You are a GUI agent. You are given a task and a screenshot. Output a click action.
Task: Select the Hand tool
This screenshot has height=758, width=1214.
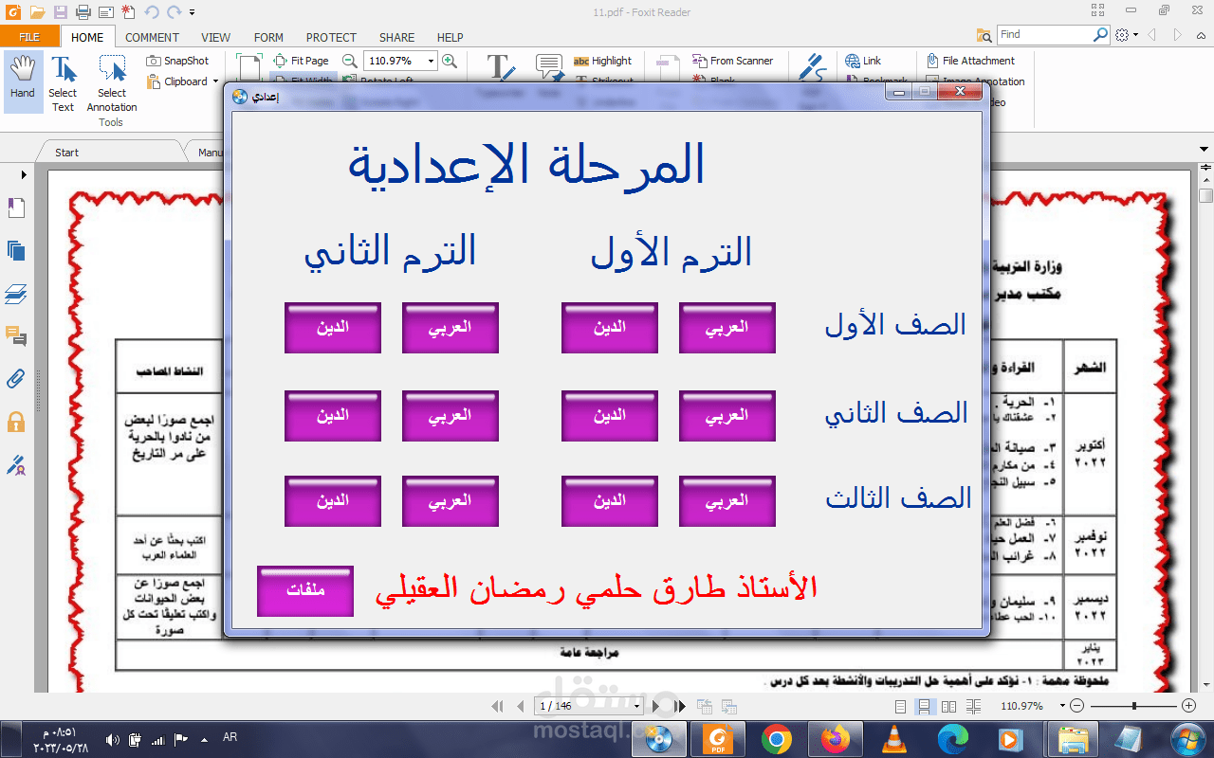[x=23, y=80]
